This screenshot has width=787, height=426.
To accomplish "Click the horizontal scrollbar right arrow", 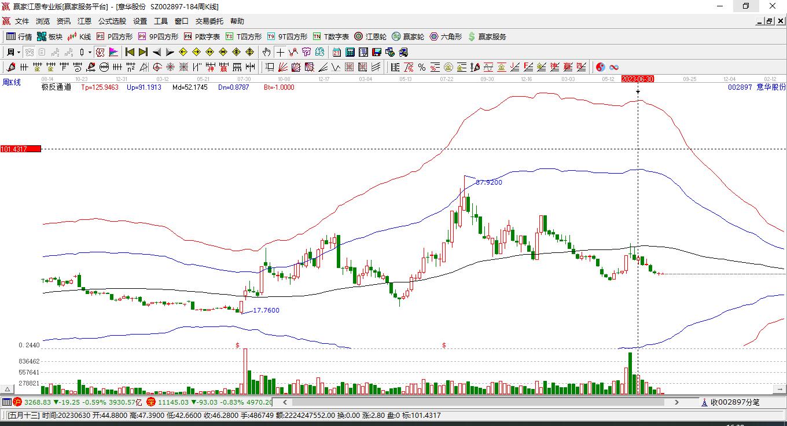I will tap(676, 402).
